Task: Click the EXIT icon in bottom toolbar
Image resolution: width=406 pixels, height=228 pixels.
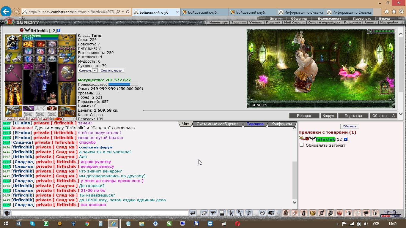Action: click(375, 213)
